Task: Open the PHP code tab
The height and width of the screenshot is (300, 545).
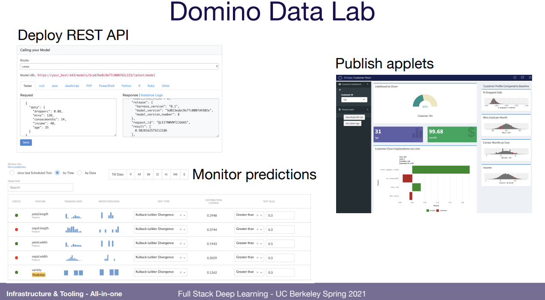Action: tap(89, 86)
